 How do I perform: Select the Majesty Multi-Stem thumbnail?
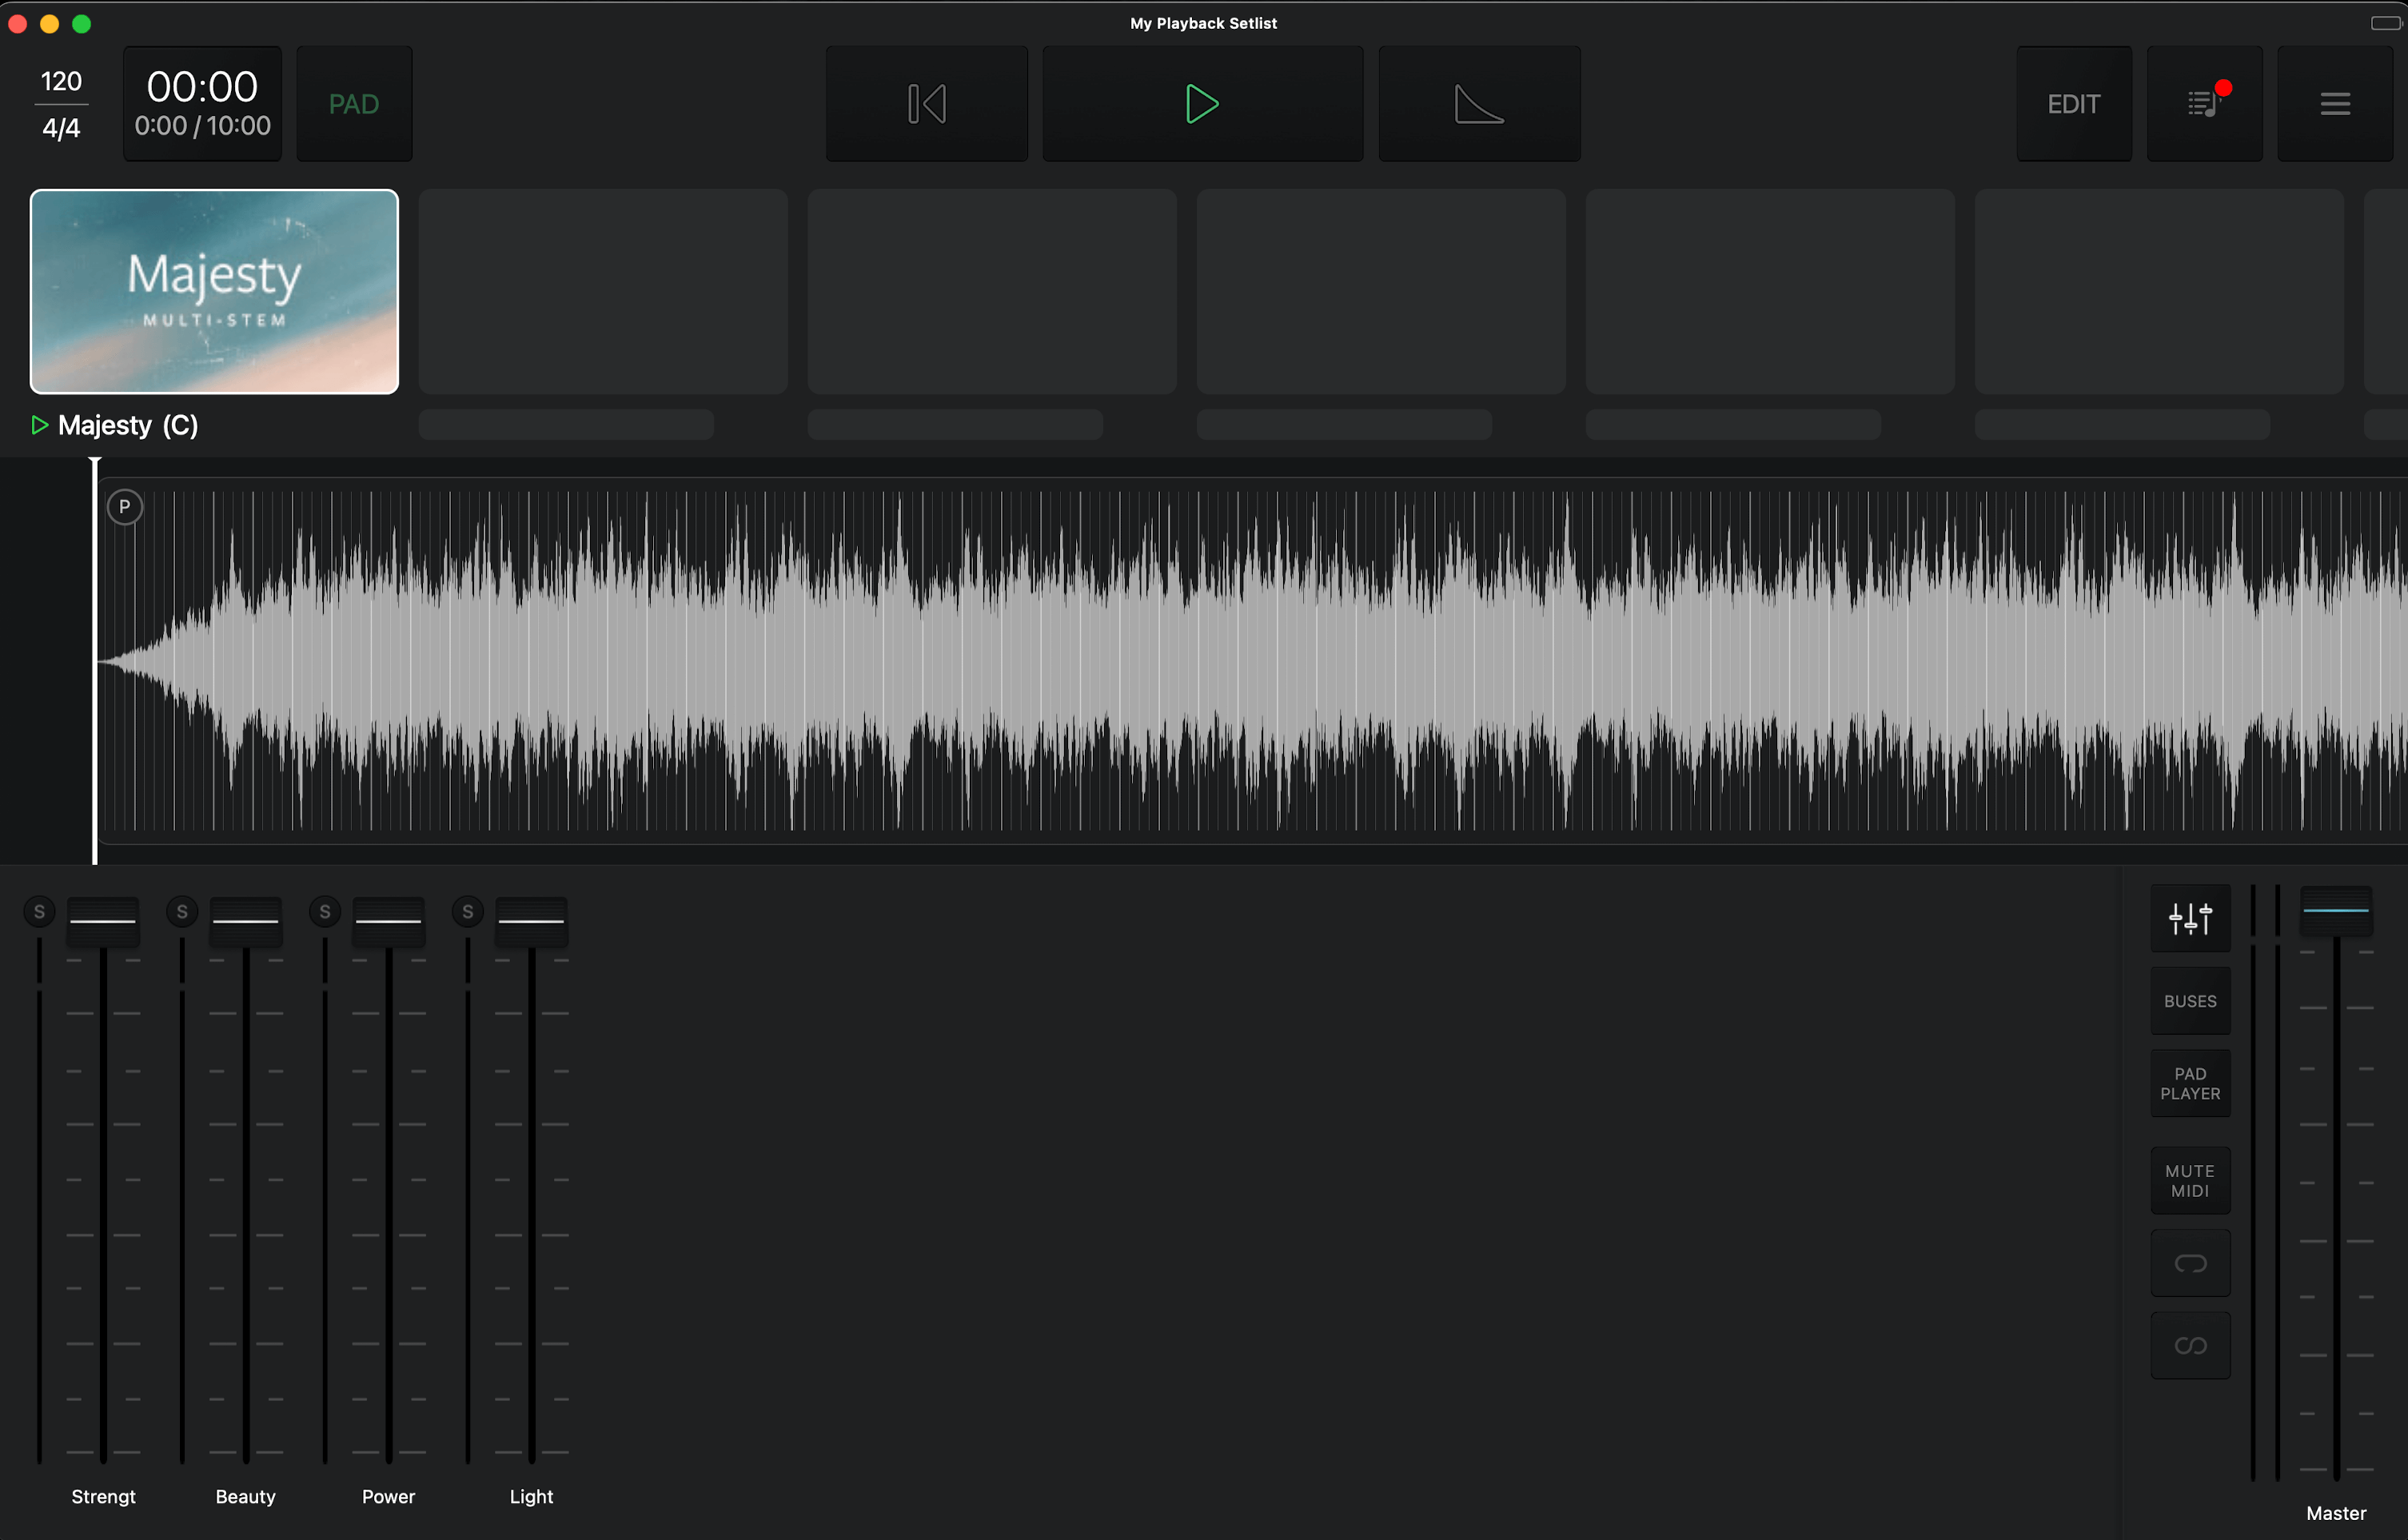coord(214,291)
